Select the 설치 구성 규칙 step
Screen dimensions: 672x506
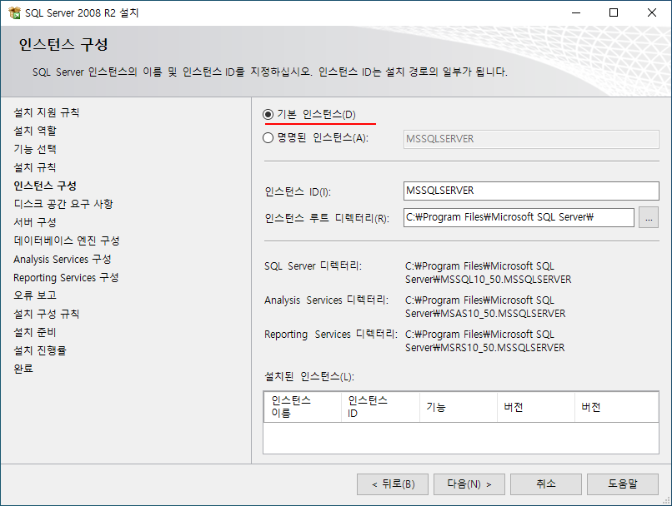click(x=47, y=314)
